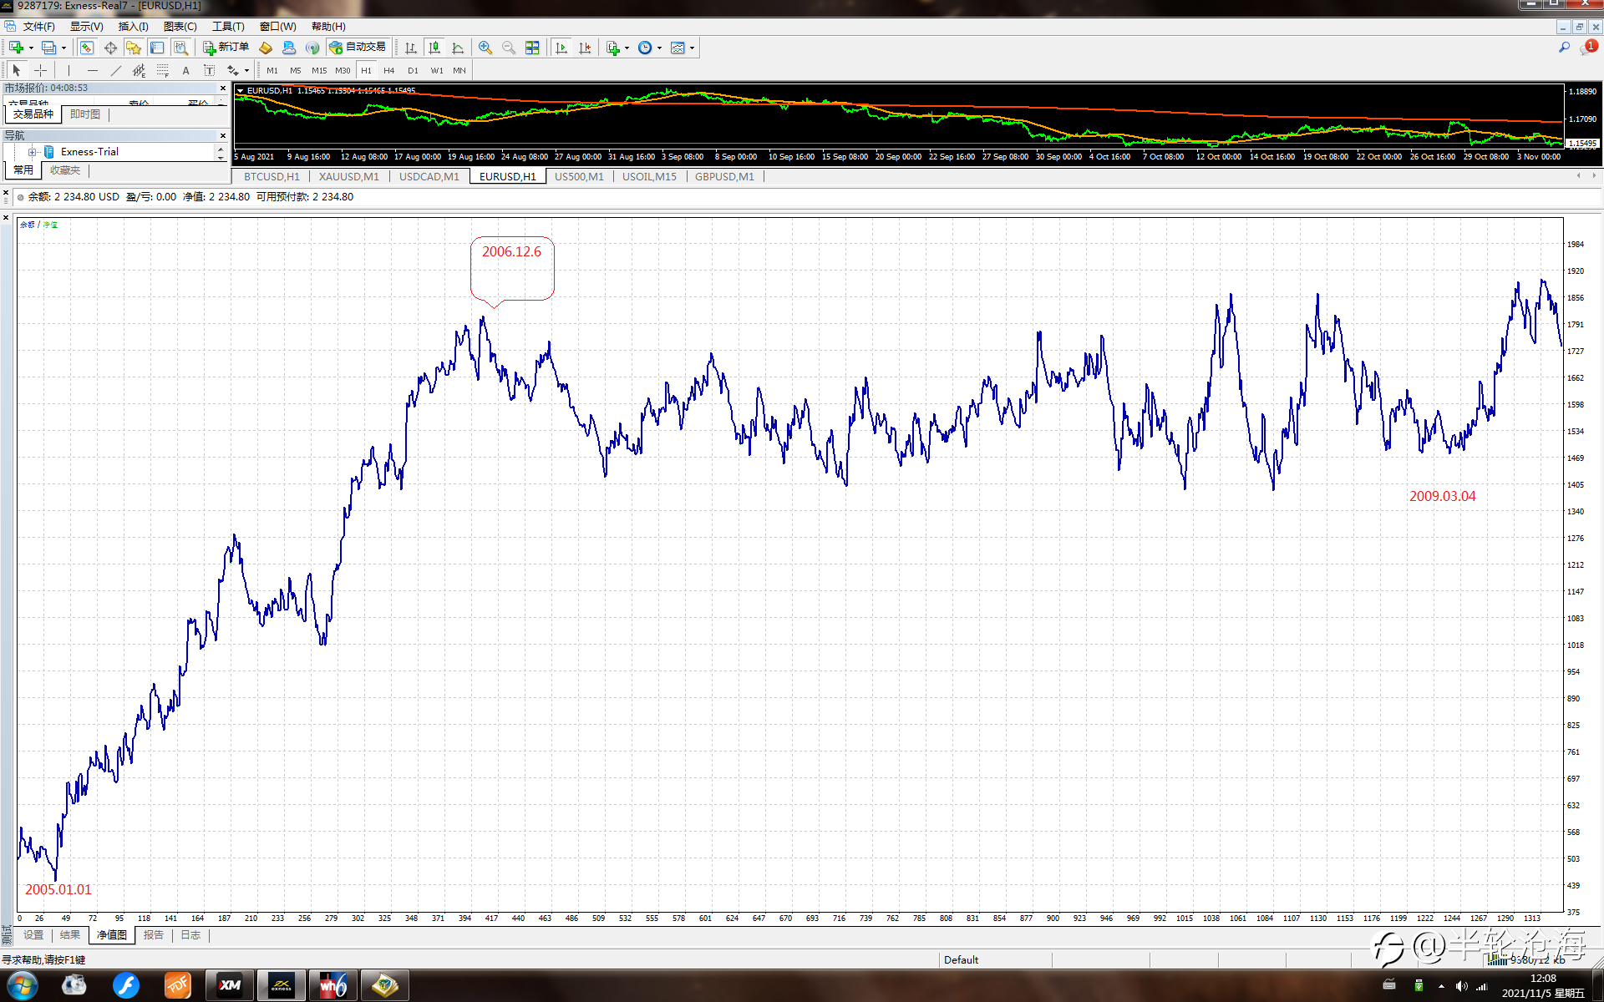Open Windows Start button
1604x1002 pixels.
(22, 985)
